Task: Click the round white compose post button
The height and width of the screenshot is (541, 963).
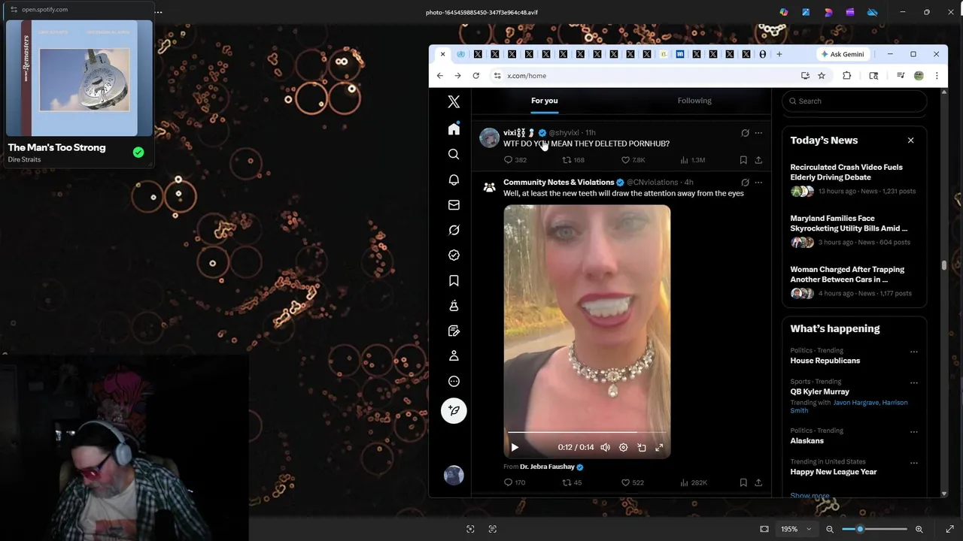Action: tap(454, 410)
